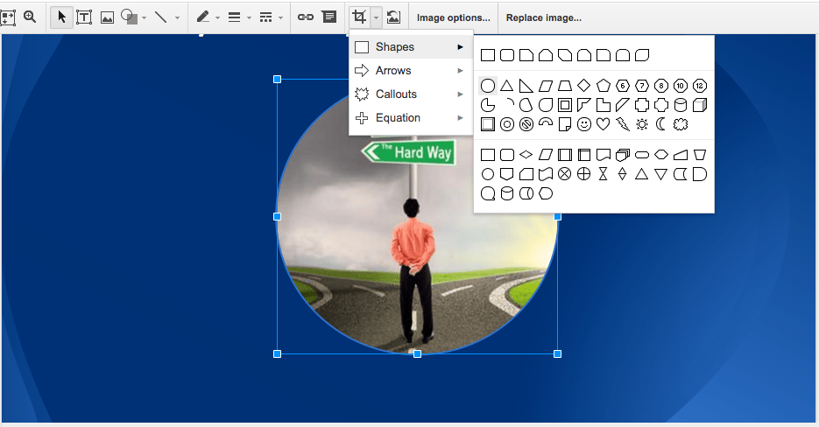Image resolution: width=819 pixels, height=427 pixels.
Task: Click the line weight icon
Action: (x=234, y=17)
